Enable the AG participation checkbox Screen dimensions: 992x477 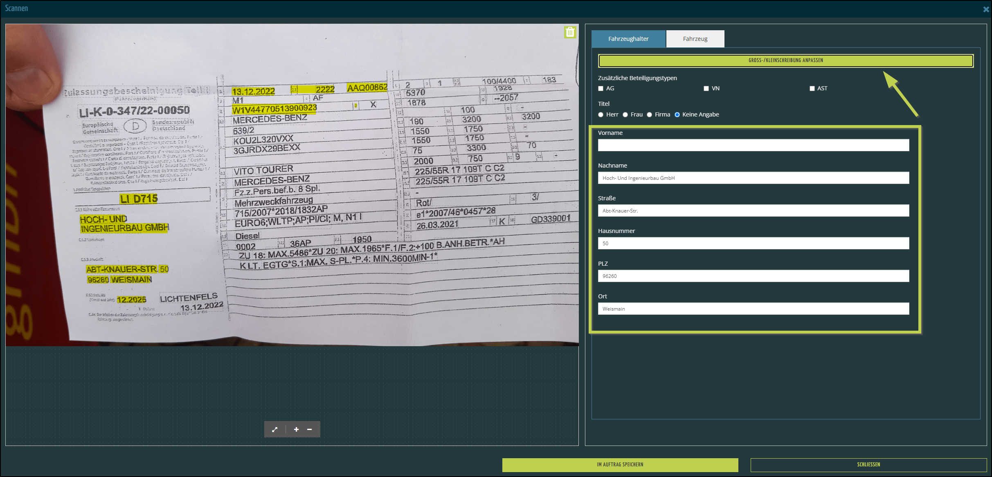tap(601, 88)
